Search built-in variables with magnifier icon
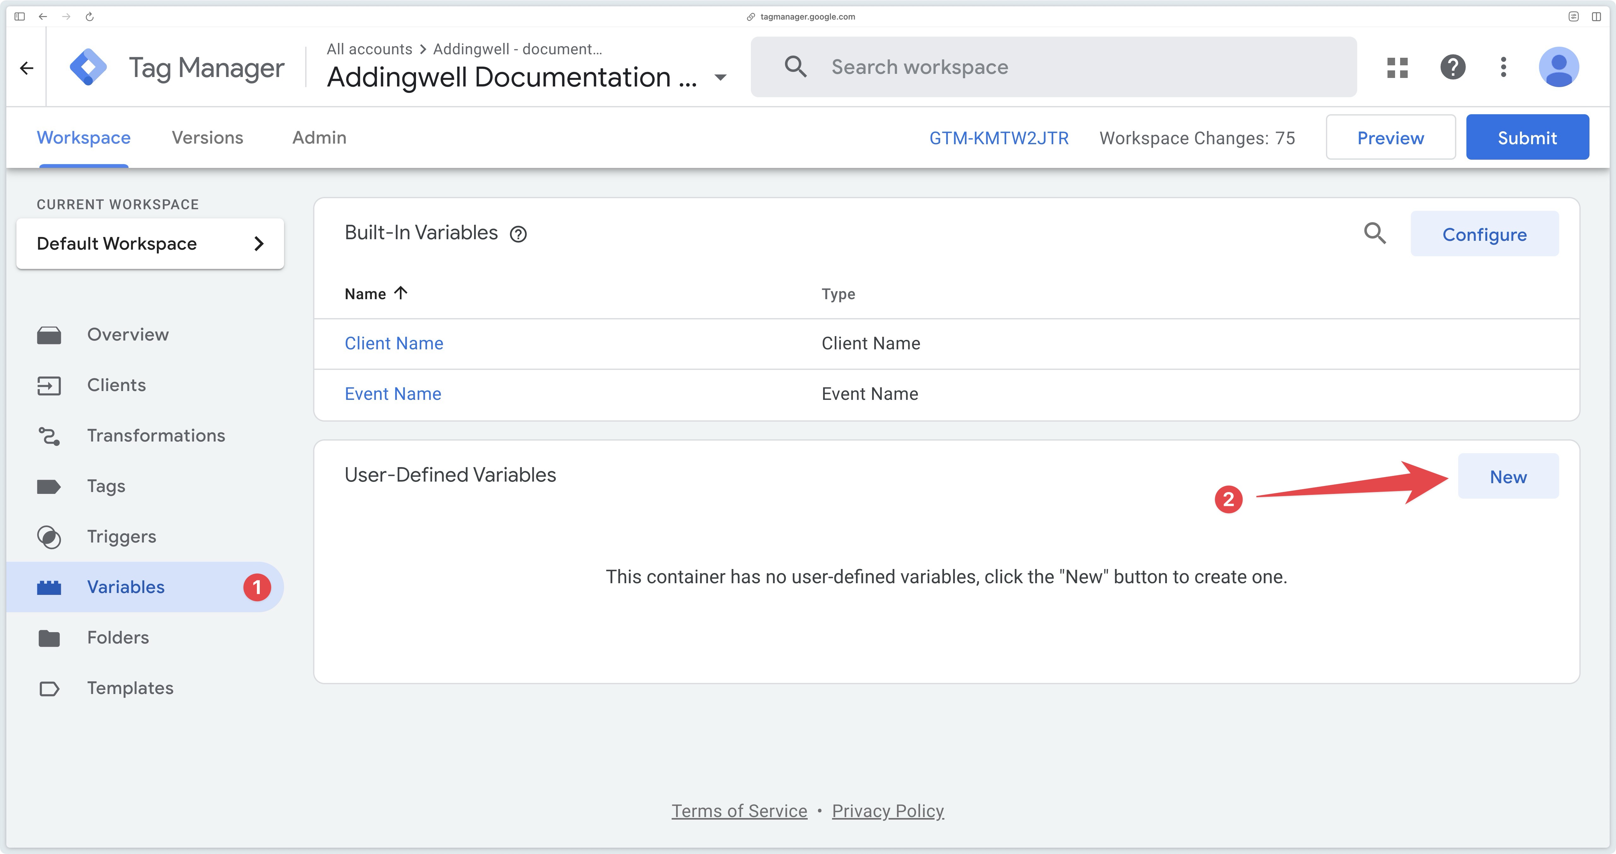 [x=1375, y=234]
